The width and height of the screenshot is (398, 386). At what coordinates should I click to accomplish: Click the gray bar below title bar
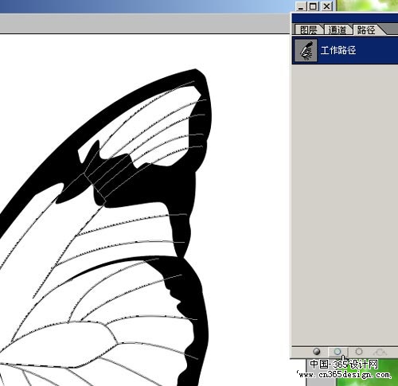click(x=145, y=23)
